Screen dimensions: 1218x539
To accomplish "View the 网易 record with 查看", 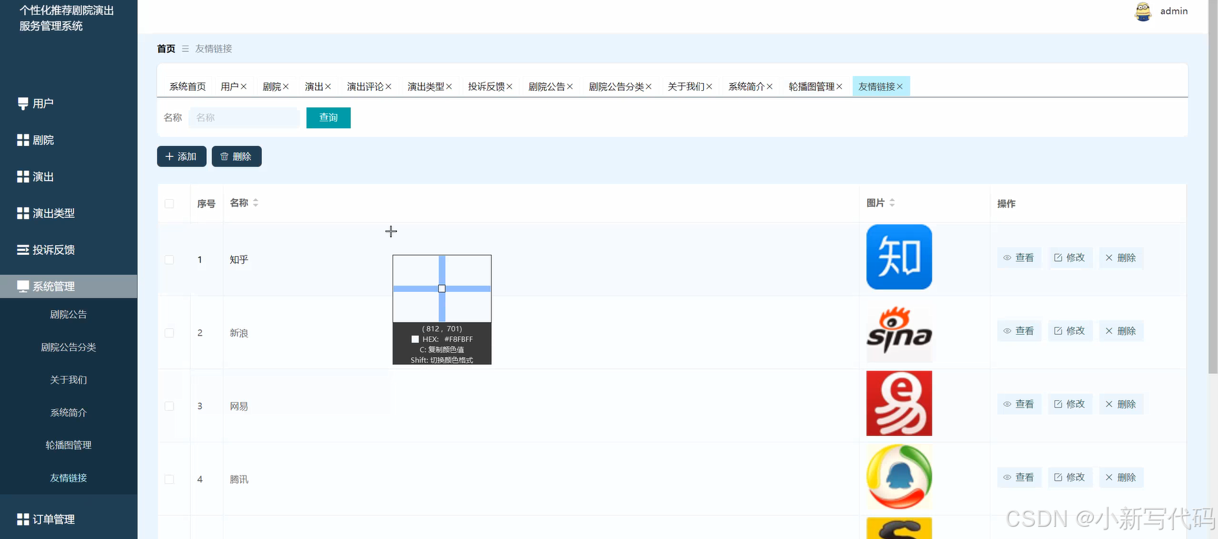I will coord(1019,404).
